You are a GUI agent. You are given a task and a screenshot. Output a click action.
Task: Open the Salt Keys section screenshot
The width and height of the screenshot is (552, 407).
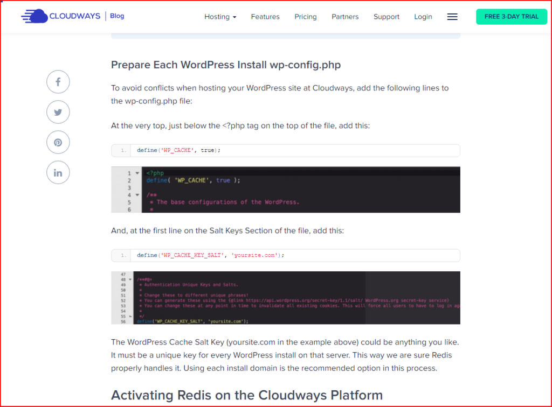[286, 298]
